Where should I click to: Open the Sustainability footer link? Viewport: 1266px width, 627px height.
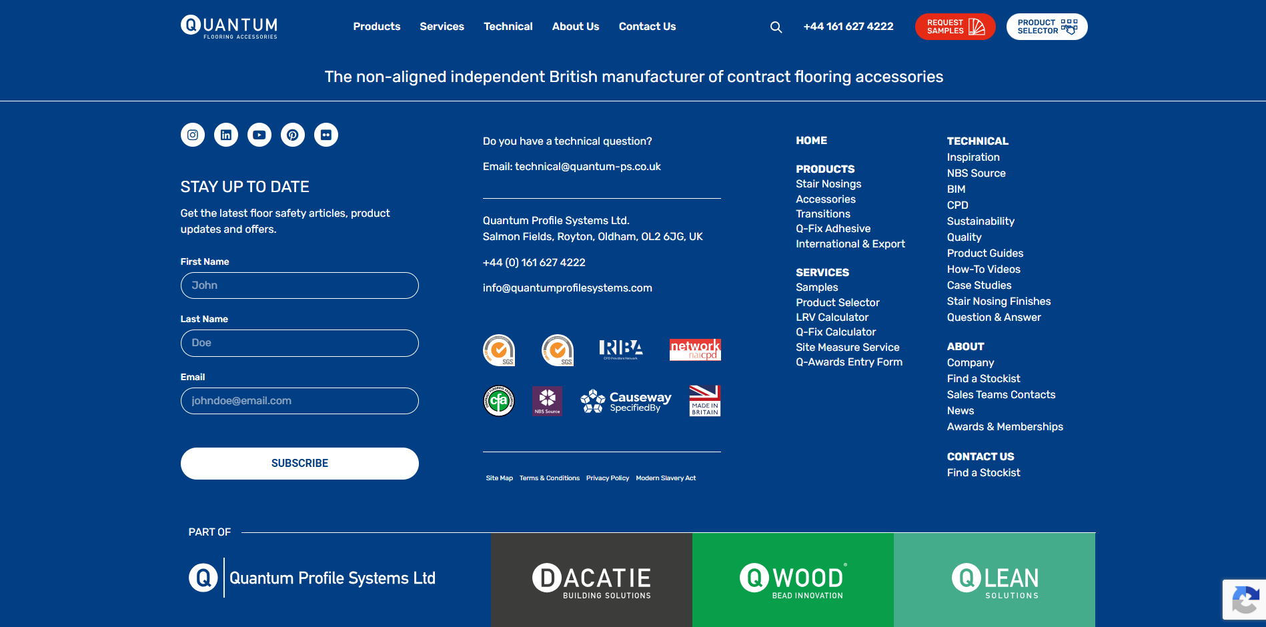click(981, 221)
